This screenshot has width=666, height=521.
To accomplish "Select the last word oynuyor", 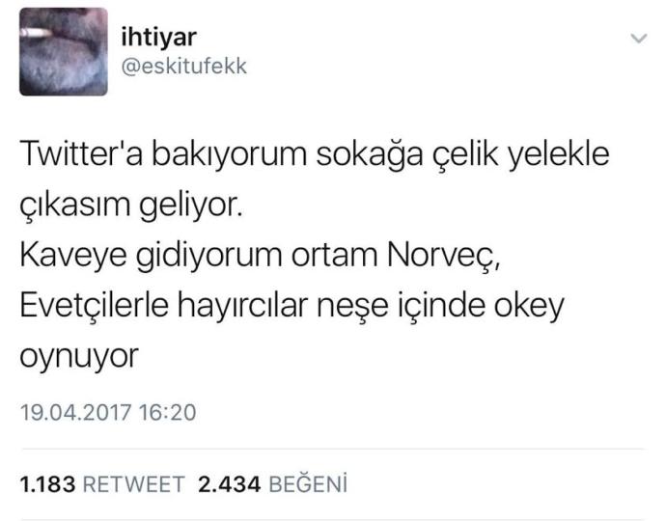I will 79,358.
